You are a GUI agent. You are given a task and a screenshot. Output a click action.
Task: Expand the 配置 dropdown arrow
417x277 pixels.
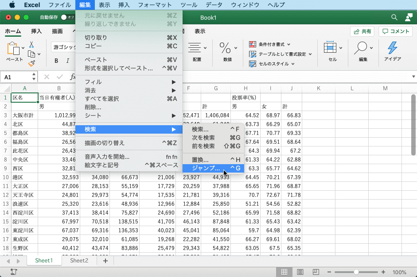(x=205, y=48)
